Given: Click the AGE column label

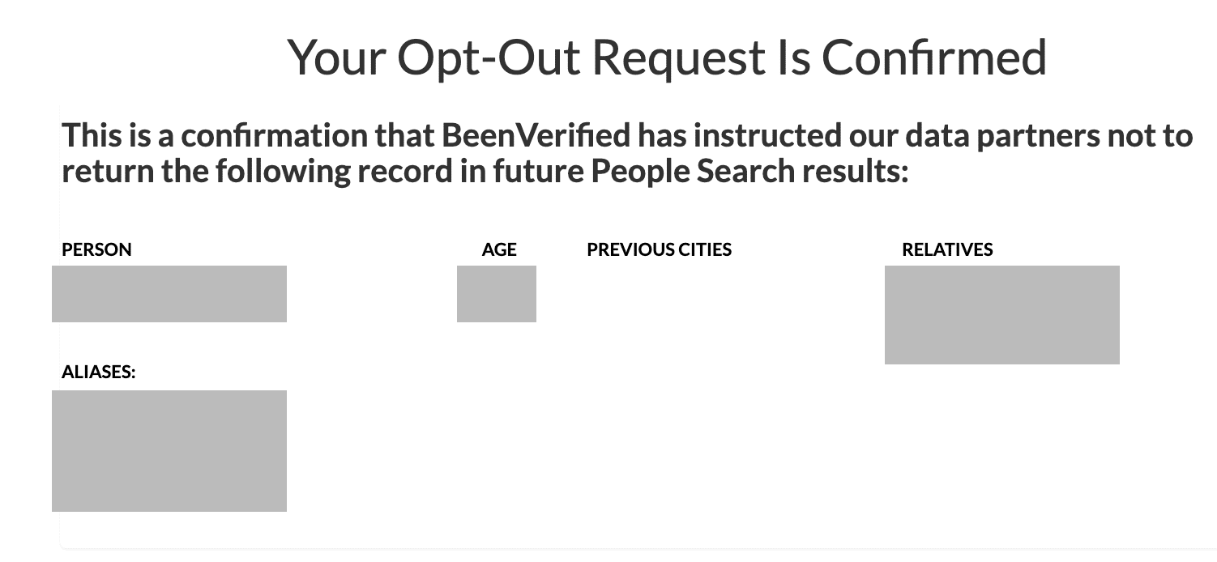Looking at the screenshot, I should (x=499, y=249).
